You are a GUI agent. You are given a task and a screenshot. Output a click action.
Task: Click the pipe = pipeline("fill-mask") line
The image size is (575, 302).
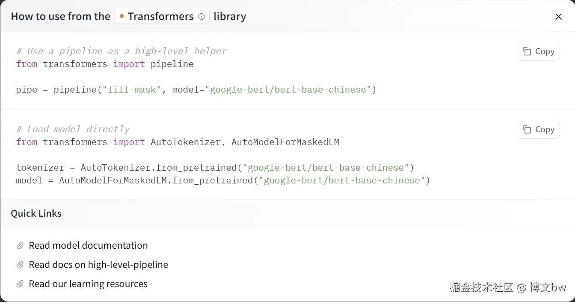coord(196,90)
